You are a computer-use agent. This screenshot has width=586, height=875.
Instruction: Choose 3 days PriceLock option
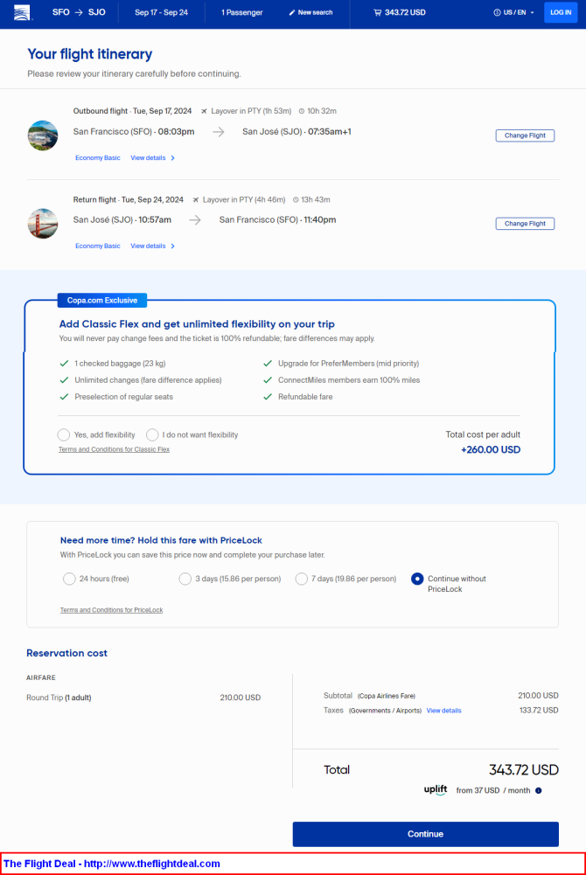point(185,579)
